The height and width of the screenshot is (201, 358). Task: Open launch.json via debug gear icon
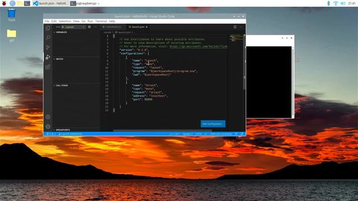[x=89, y=27]
